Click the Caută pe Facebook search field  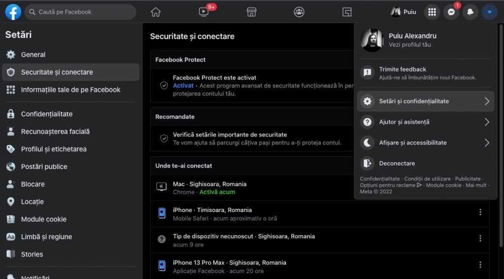coord(81,12)
